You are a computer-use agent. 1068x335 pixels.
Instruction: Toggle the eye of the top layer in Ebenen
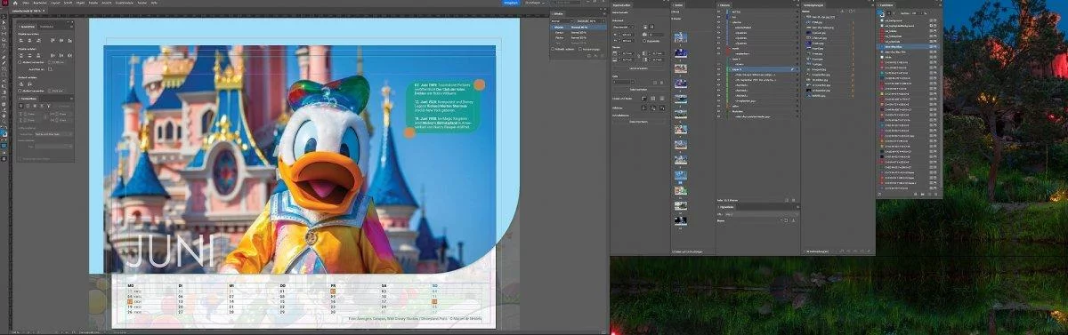(719, 12)
